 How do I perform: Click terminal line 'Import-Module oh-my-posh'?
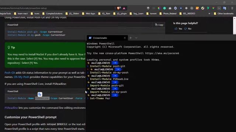tap(108, 92)
